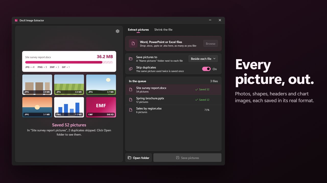327x183 pixels.
Task: Click the Site survey report.docx queue row
Action: click(x=173, y=89)
